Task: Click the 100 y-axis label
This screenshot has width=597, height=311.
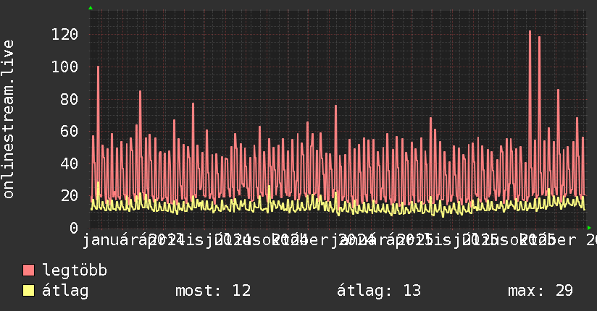Action: (x=64, y=67)
